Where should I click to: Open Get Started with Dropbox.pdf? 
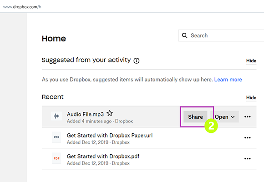tap(103, 157)
